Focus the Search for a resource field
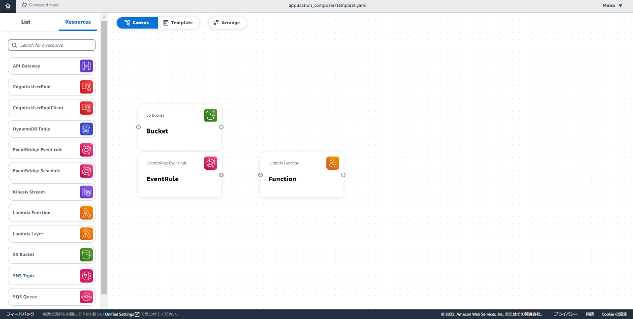Screen dimensions: 633x319 pos(52,45)
